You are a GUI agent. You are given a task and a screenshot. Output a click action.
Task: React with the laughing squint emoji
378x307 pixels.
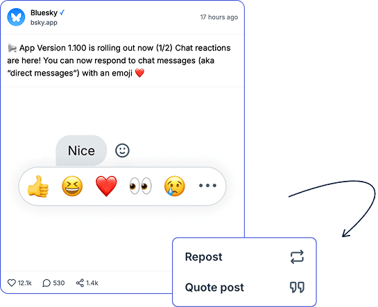pos(72,186)
